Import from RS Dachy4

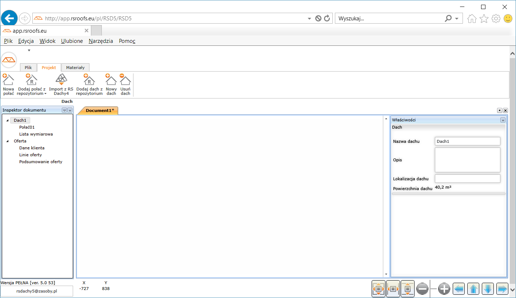(x=61, y=80)
